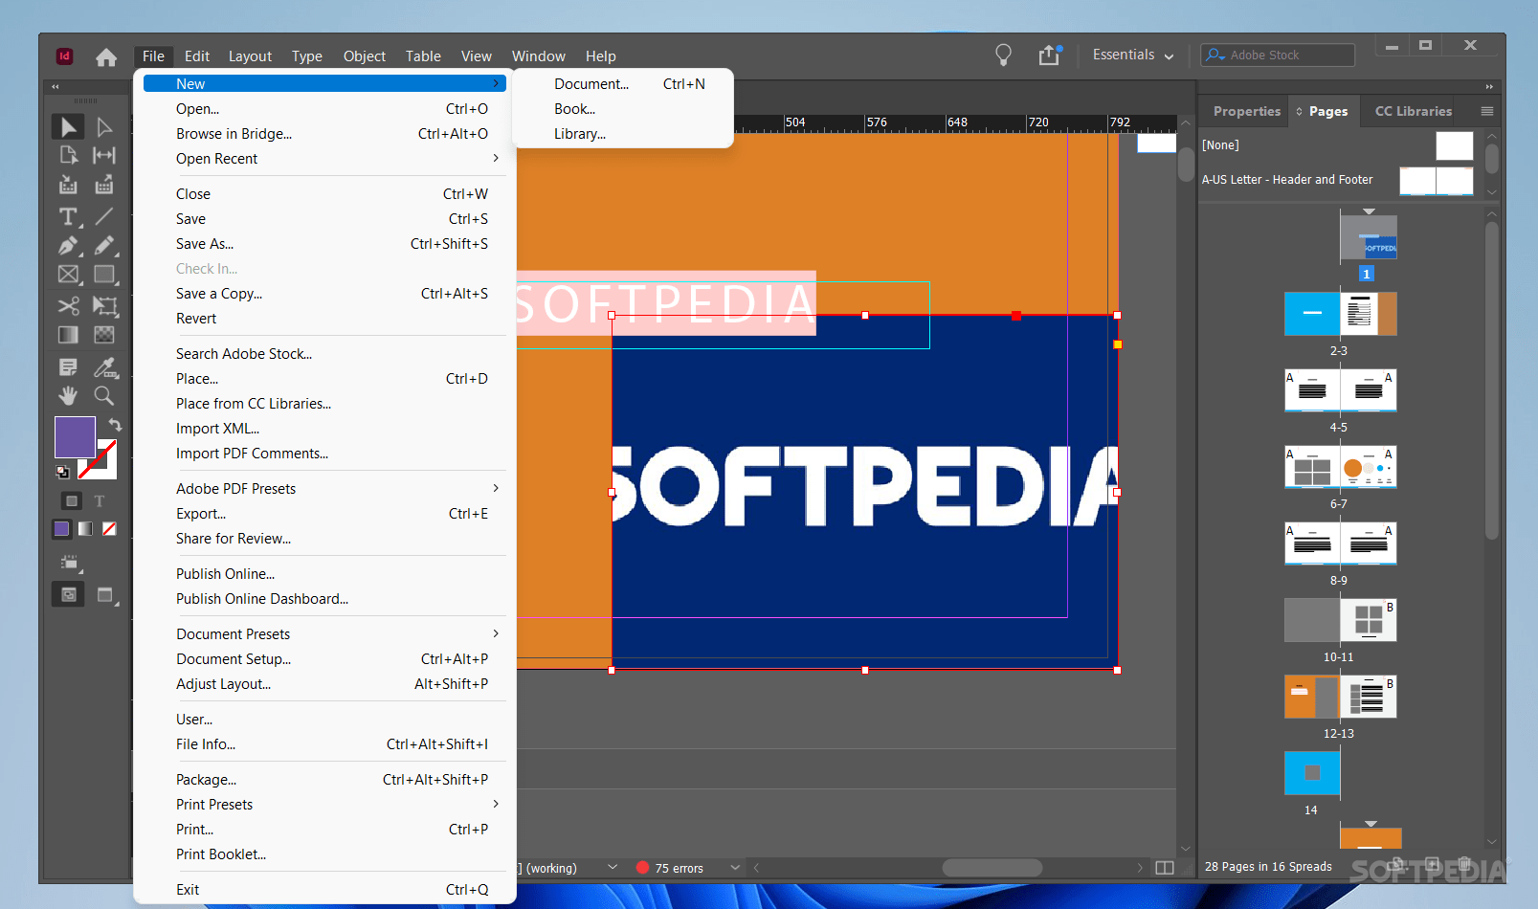Image resolution: width=1538 pixels, height=909 pixels.
Task: Expand the Print Presets submenu
Action: [x=496, y=805]
